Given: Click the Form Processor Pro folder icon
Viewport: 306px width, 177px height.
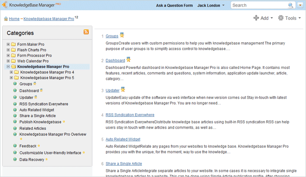Looking at the screenshot, I should point(13,55).
